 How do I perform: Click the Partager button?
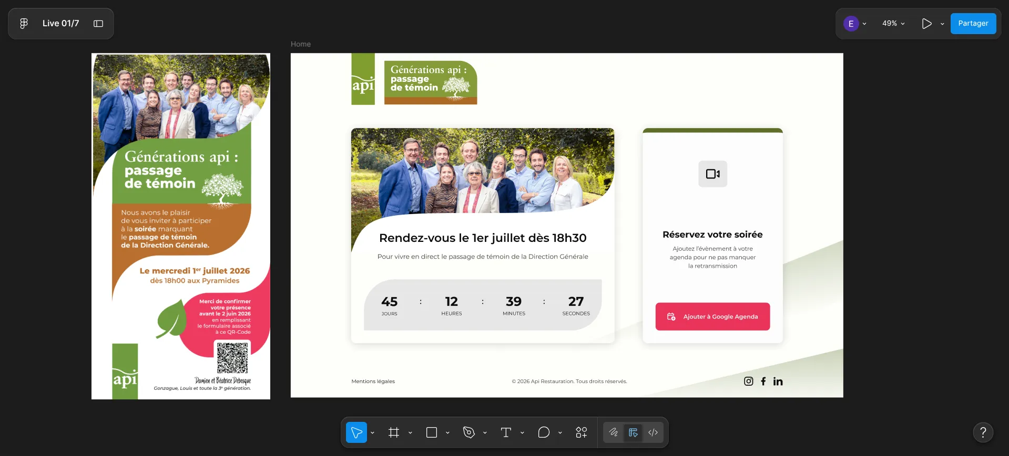coord(973,24)
